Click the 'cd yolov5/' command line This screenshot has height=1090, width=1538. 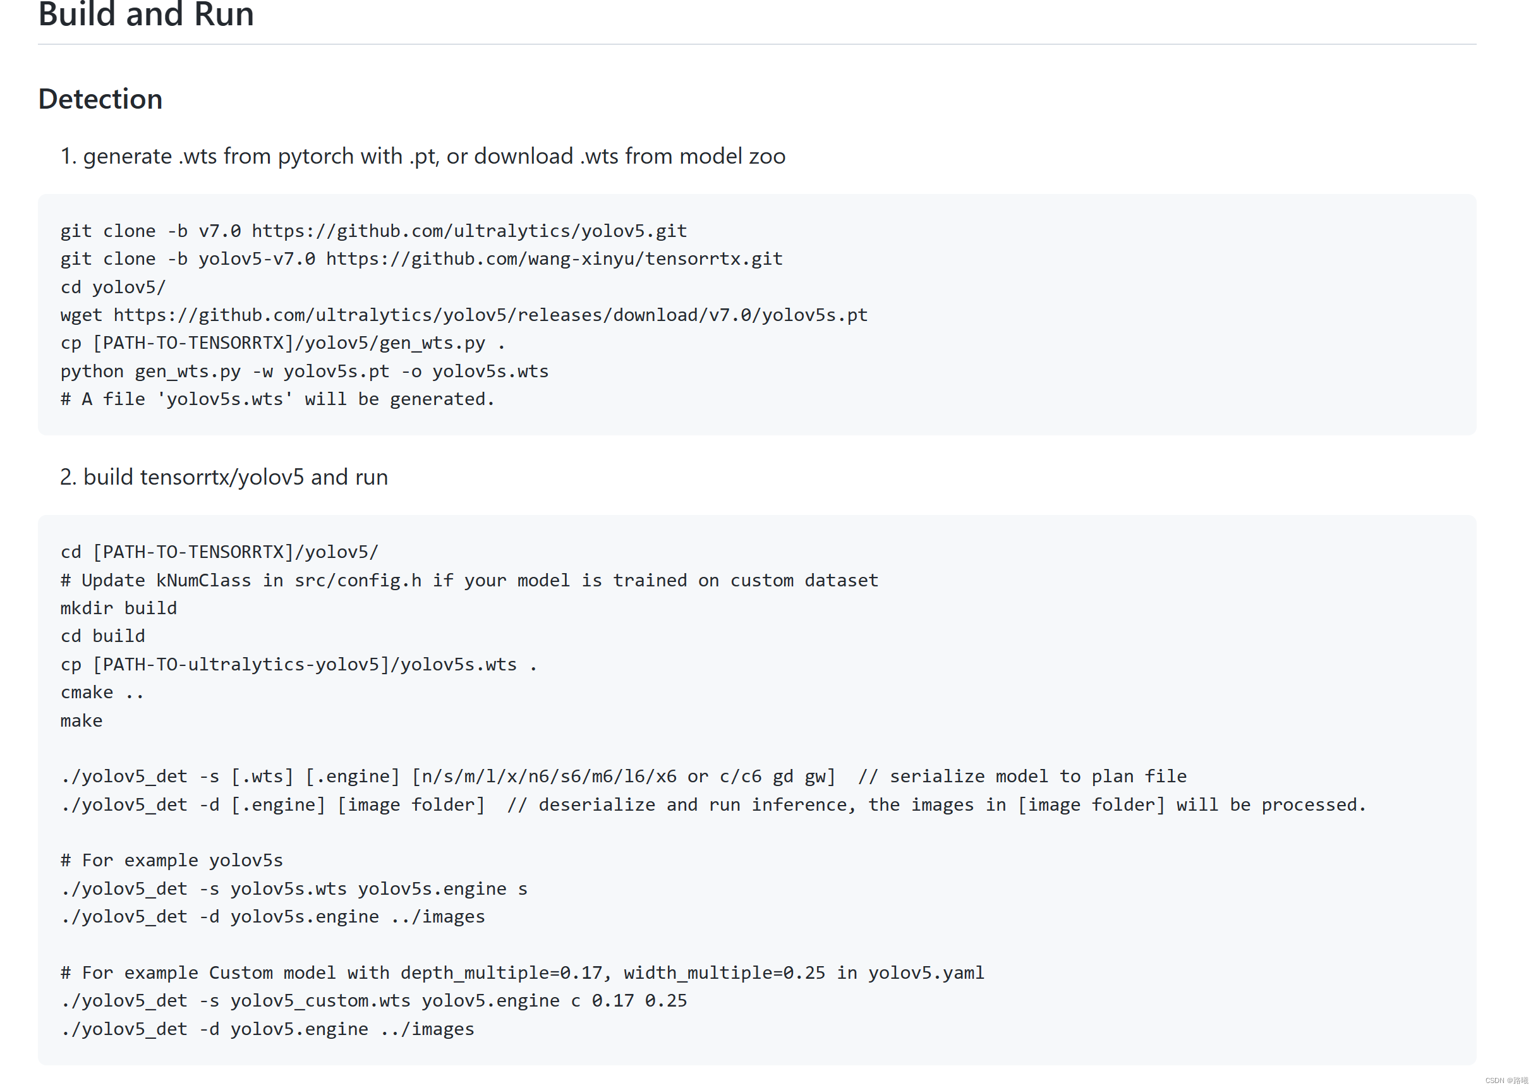pos(112,288)
